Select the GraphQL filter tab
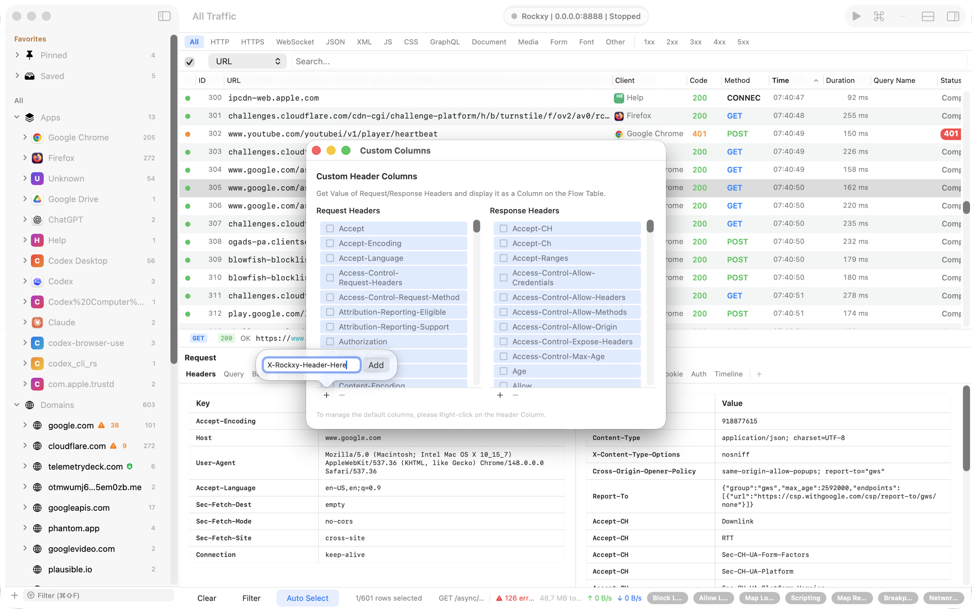The width and height of the screenshot is (972, 609). 445,42
